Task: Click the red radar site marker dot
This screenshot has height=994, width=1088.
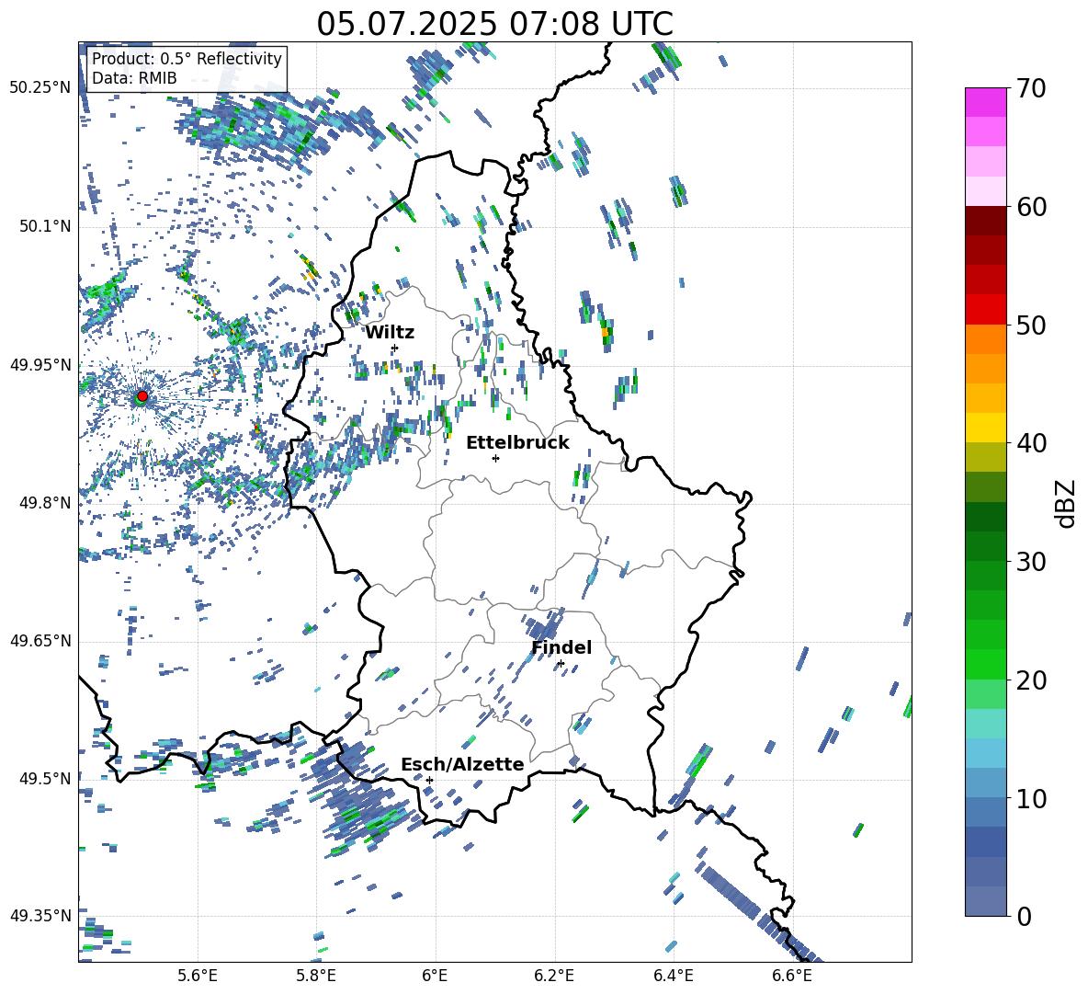Action: click(142, 396)
